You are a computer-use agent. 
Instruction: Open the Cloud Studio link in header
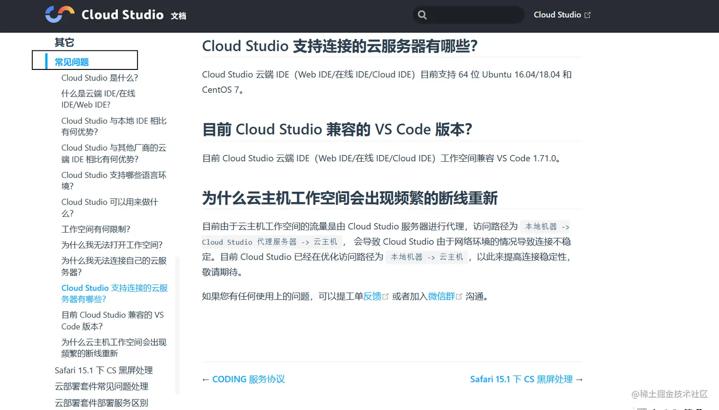[x=562, y=15]
